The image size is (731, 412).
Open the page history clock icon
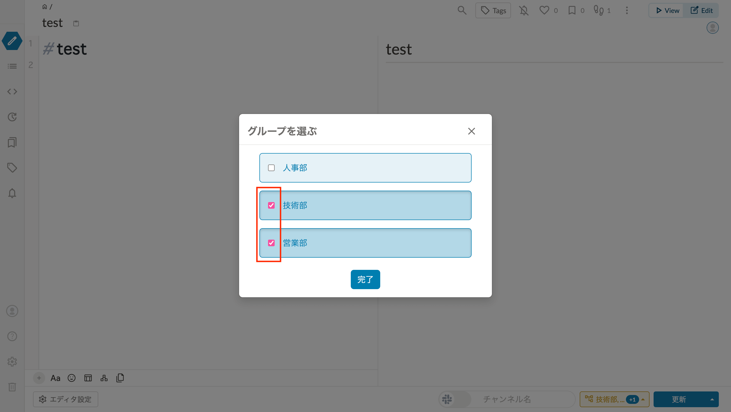pos(12,117)
